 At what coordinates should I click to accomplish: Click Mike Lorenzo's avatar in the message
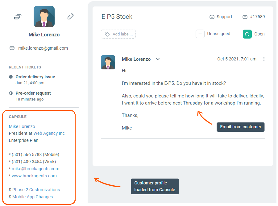108,62
